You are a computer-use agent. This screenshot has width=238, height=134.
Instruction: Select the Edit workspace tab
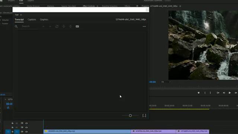21,1
